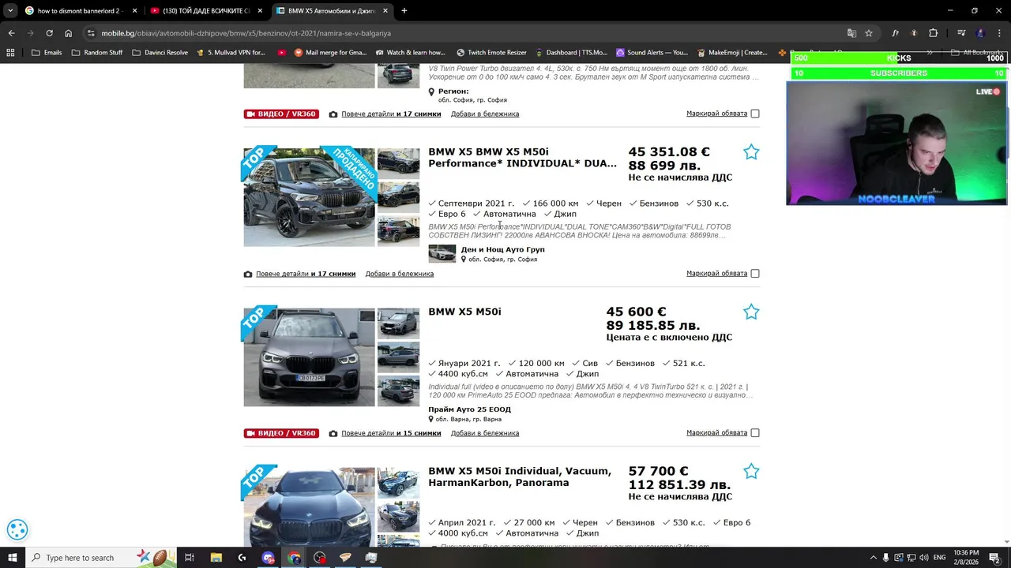Image resolution: width=1011 pixels, height=568 pixels.
Task: Show hidden system tray icons
Action: [x=873, y=558]
